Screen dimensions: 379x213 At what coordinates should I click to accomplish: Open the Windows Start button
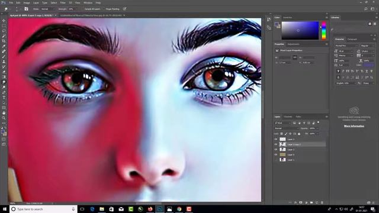(x=5, y=209)
